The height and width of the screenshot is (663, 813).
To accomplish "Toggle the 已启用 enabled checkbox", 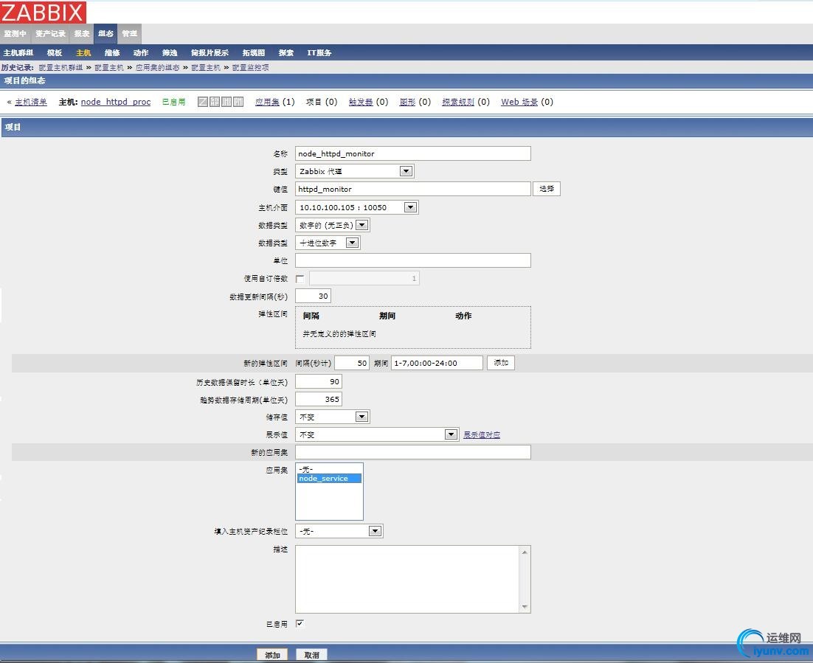I will click(x=300, y=624).
